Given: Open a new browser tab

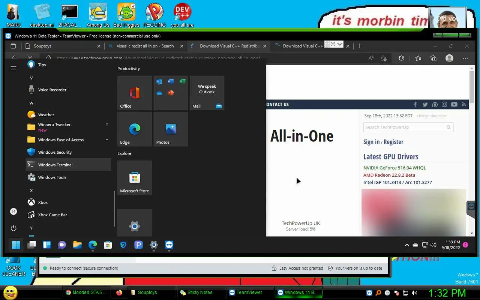Looking at the screenshot, I should (x=360, y=46).
